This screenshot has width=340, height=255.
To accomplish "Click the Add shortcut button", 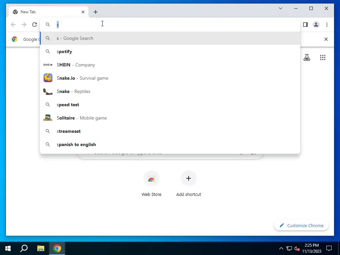I will coord(189,184).
